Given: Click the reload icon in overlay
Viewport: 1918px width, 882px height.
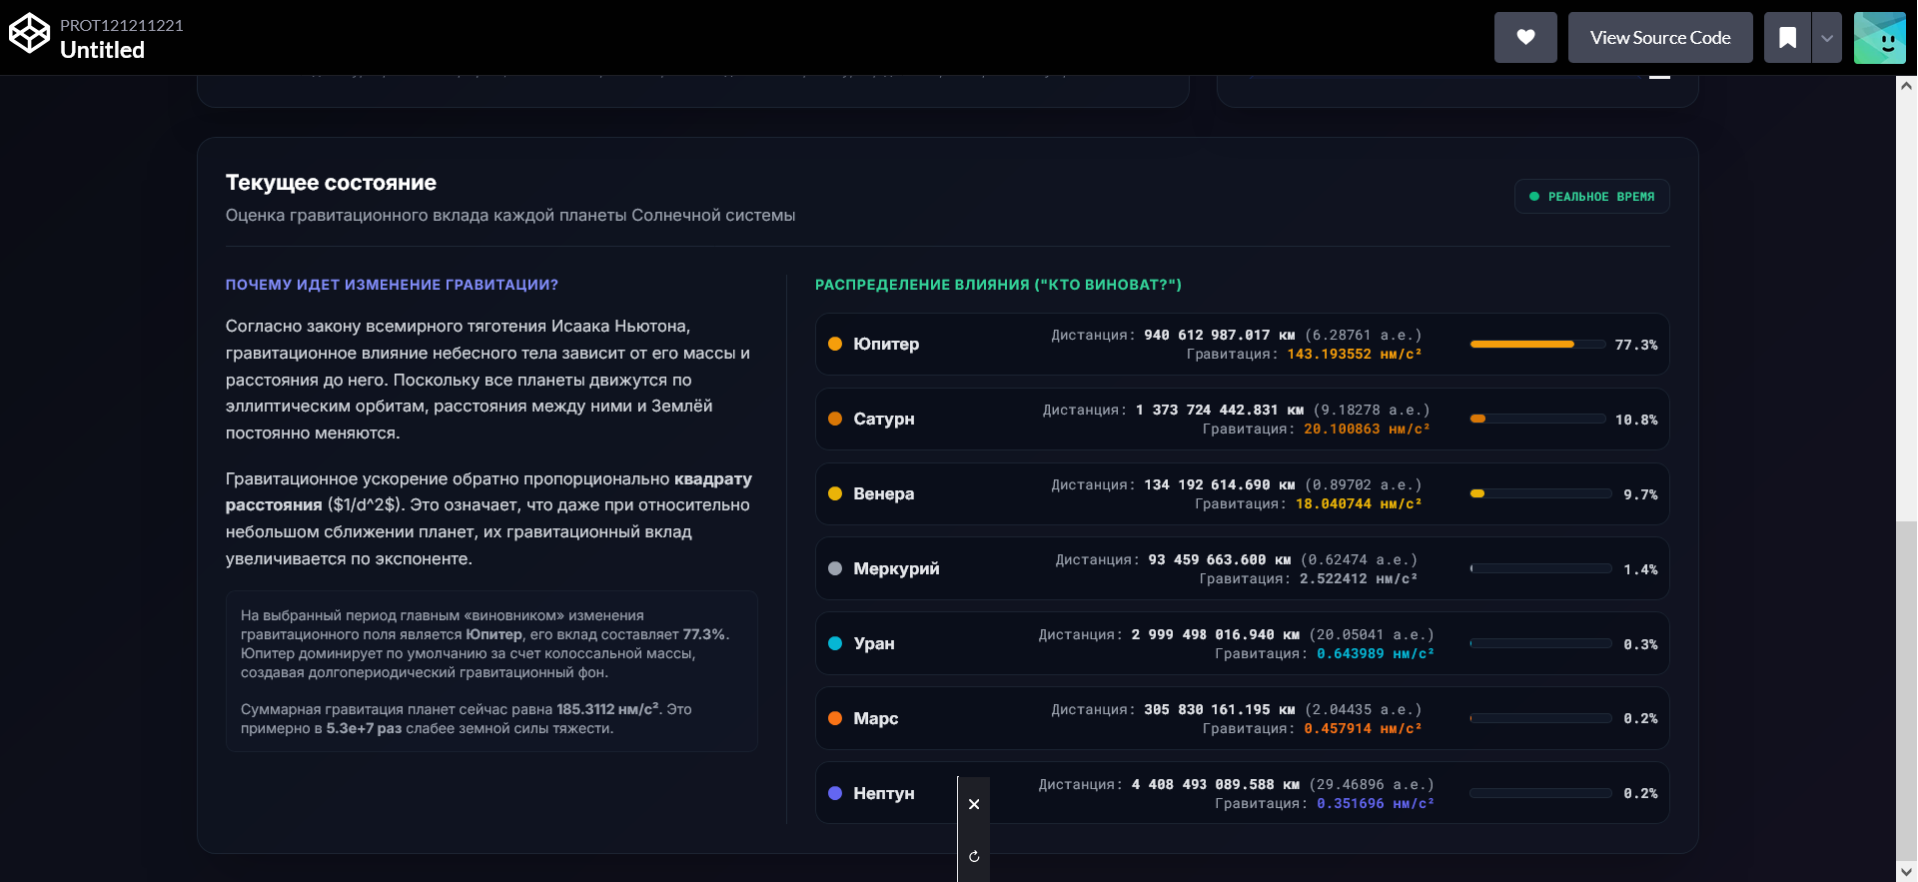Looking at the screenshot, I should coord(974,856).
